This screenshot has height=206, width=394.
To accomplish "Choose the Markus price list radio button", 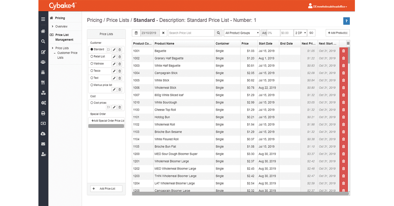I will click(x=92, y=85).
